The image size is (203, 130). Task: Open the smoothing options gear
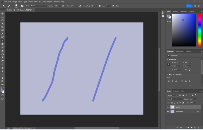(100, 6)
